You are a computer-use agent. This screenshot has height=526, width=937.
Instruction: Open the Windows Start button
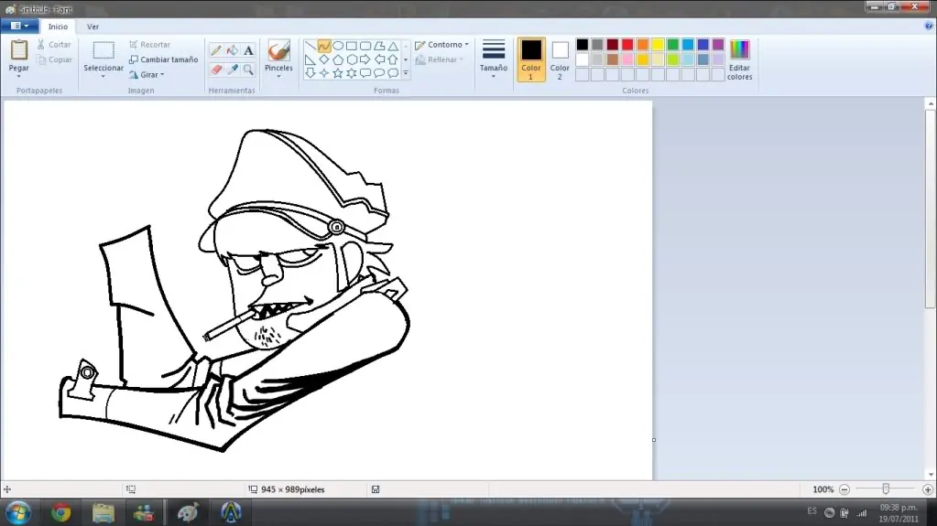point(18,513)
